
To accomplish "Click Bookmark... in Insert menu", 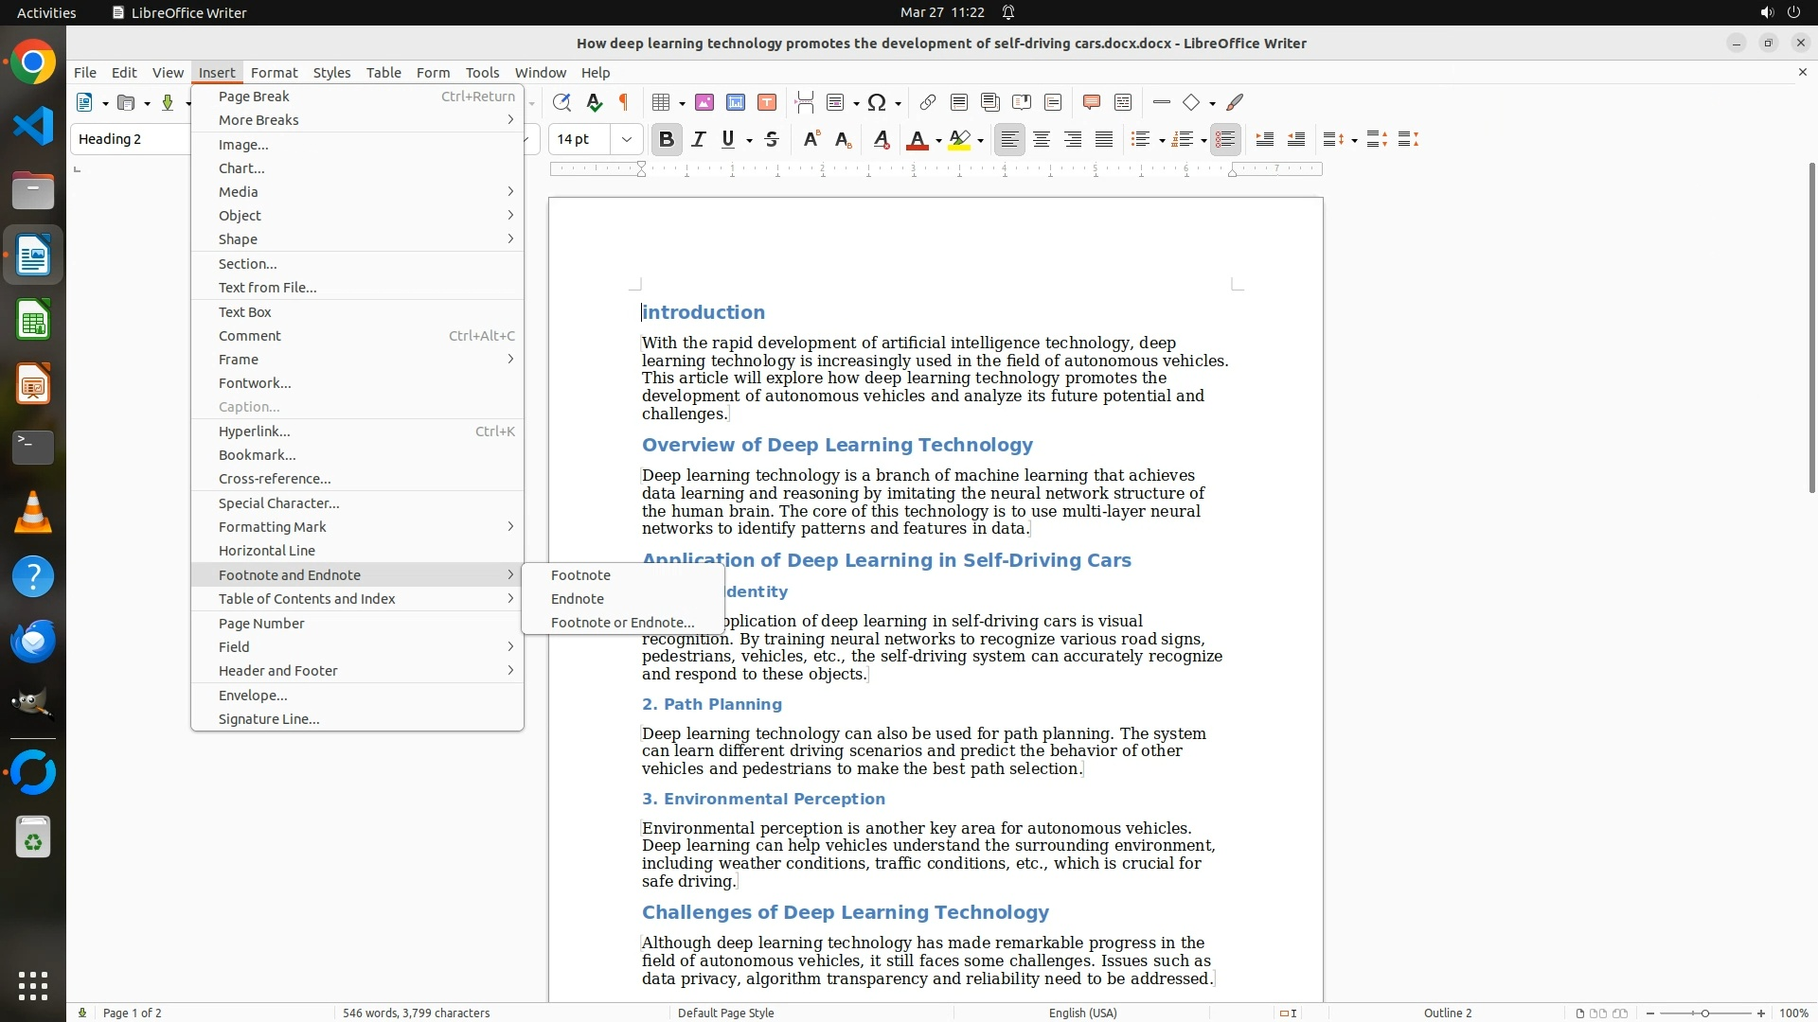I will tap(257, 455).
